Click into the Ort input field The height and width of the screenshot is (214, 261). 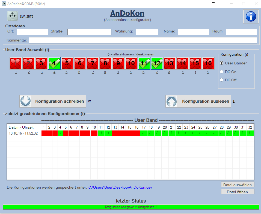pyautogui.click(x=32, y=32)
